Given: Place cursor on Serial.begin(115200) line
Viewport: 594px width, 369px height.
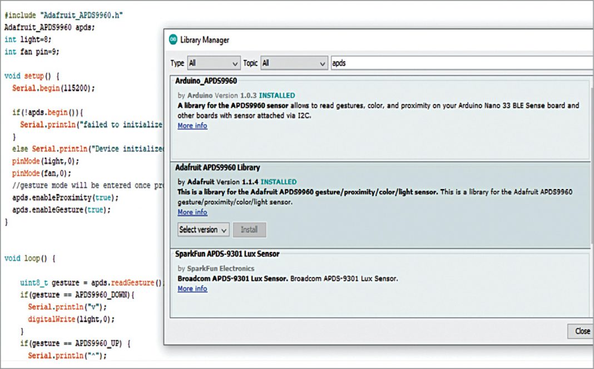Looking at the screenshot, I should [53, 88].
